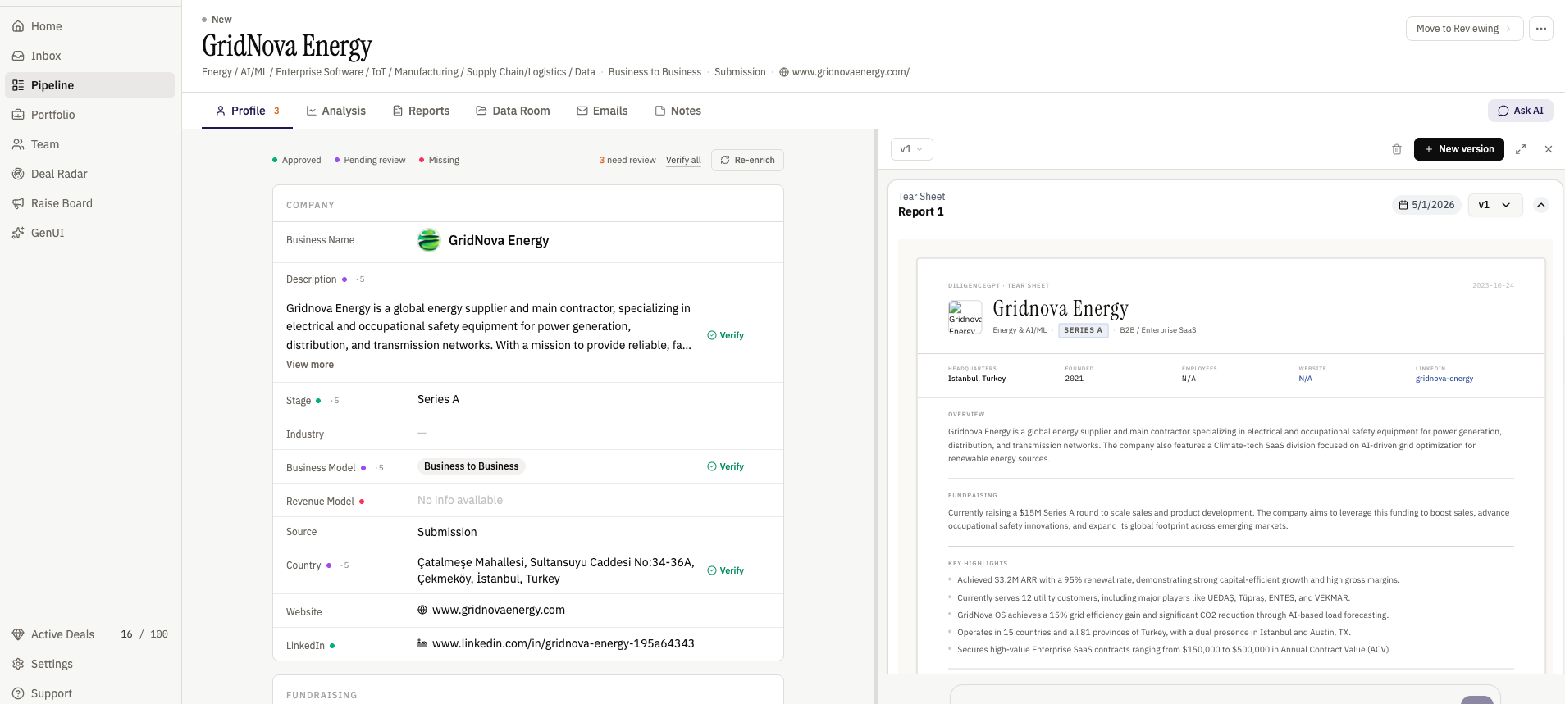The height and width of the screenshot is (704, 1565).
Task: Open the LinkedIn profile URL link
Action: click(563, 643)
